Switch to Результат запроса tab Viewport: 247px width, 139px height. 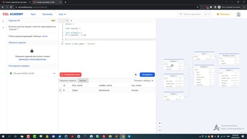[68, 81]
